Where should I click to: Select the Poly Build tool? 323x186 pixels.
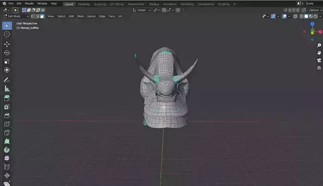7,141
